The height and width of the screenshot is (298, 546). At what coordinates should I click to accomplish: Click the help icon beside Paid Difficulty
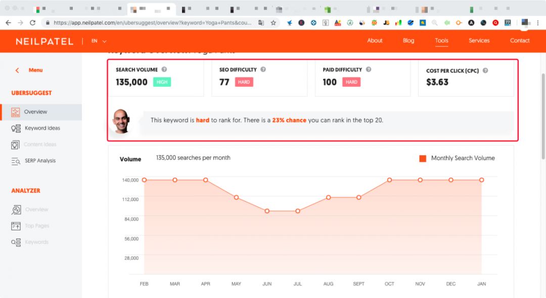coord(369,70)
